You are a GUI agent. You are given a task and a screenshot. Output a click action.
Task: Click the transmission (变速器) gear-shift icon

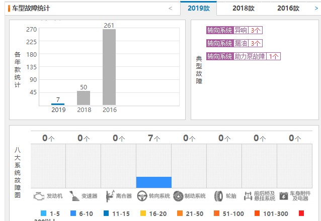[x=74, y=196]
